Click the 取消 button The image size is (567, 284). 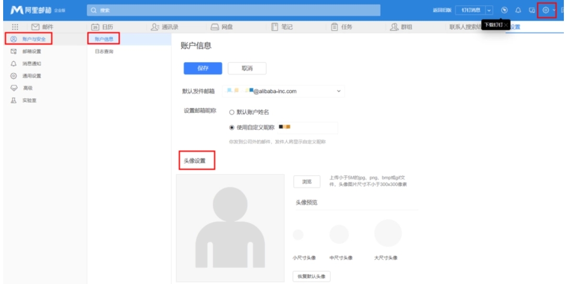pyautogui.click(x=247, y=68)
